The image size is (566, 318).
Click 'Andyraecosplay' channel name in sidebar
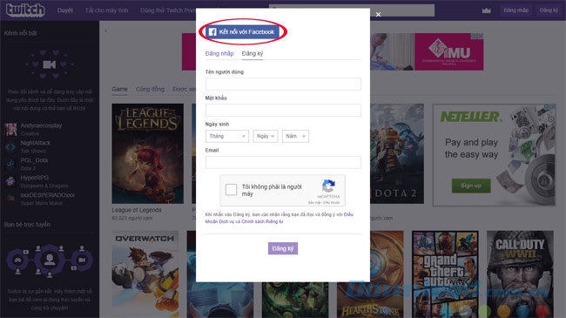[41, 125]
